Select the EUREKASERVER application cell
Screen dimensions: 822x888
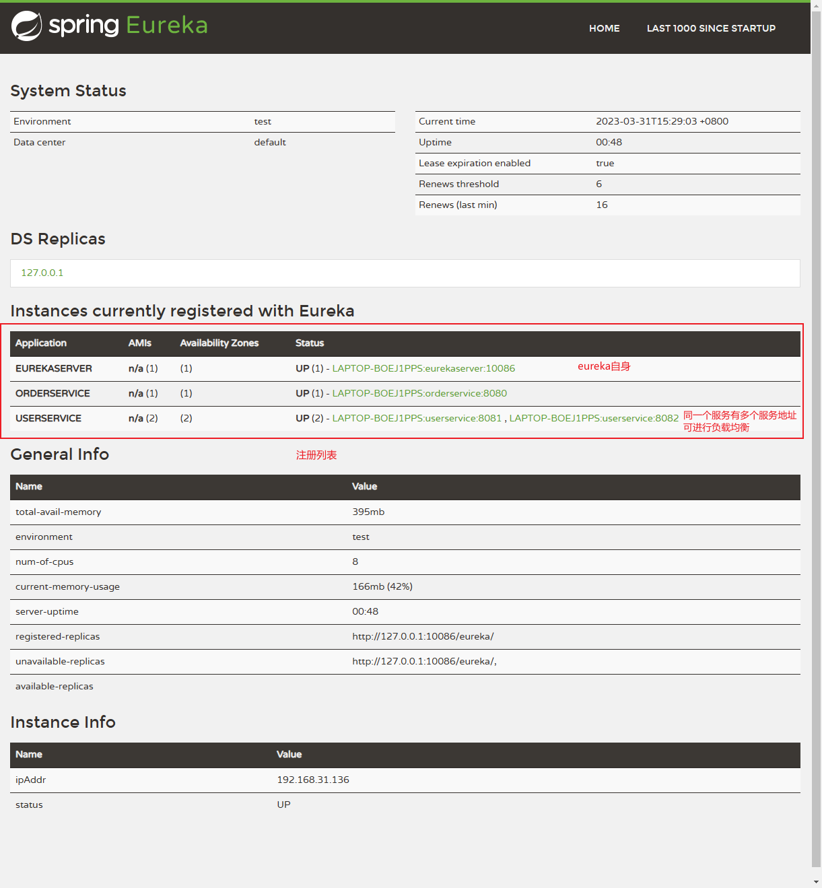tap(54, 368)
